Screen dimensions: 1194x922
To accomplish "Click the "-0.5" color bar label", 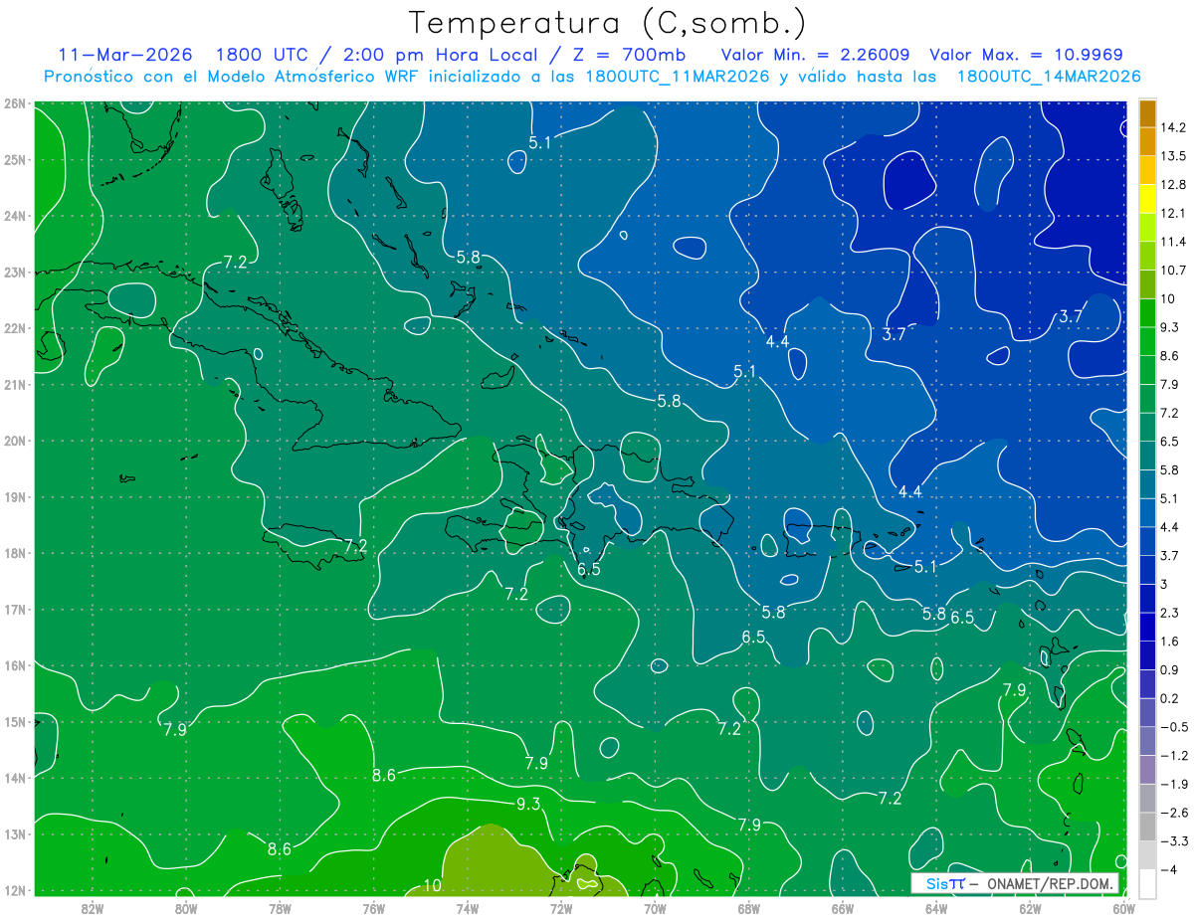I will 1175,726.
